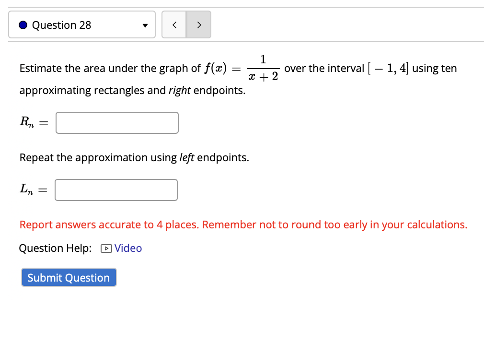Select the blue dot indicator on Question 28

pyautogui.click(x=23, y=24)
